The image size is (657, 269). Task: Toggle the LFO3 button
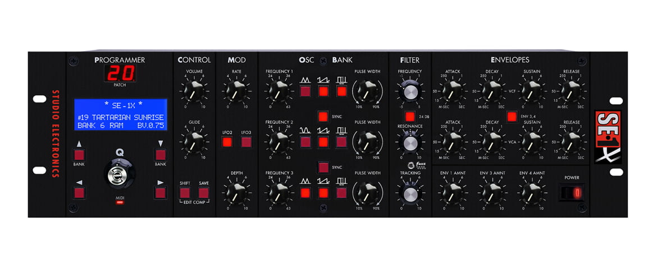pyautogui.click(x=246, y=142)
